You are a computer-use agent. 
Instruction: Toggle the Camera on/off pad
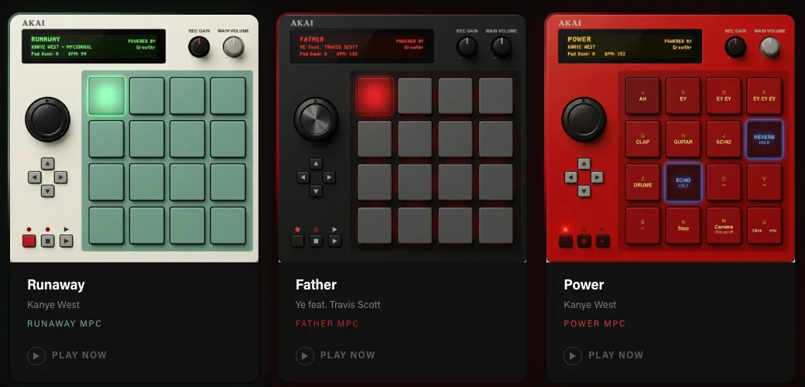point(724,226)
